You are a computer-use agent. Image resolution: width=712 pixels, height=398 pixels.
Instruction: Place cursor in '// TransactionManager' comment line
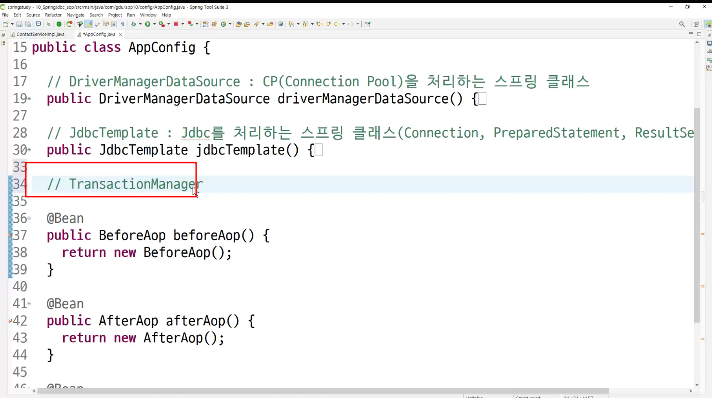(x=125, y=184)
